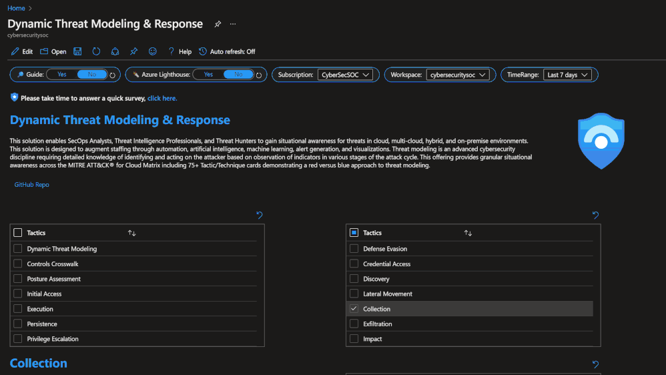Open the TimeRange Last 7 days dropdown
666x375 pixels.
[x=567, y=75]
